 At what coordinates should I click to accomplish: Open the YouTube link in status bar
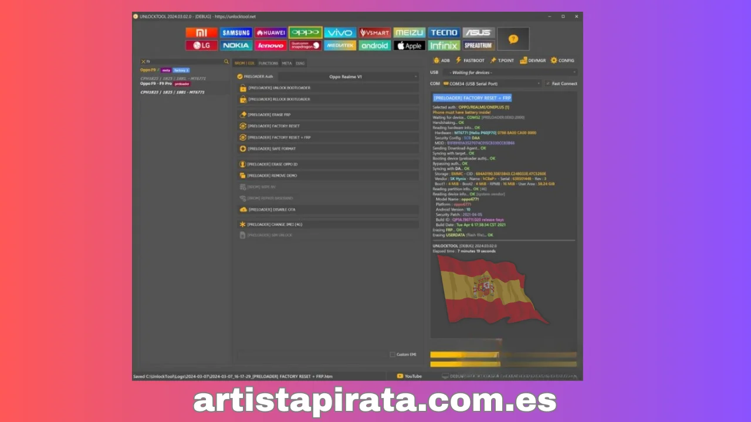coord(410,376)
